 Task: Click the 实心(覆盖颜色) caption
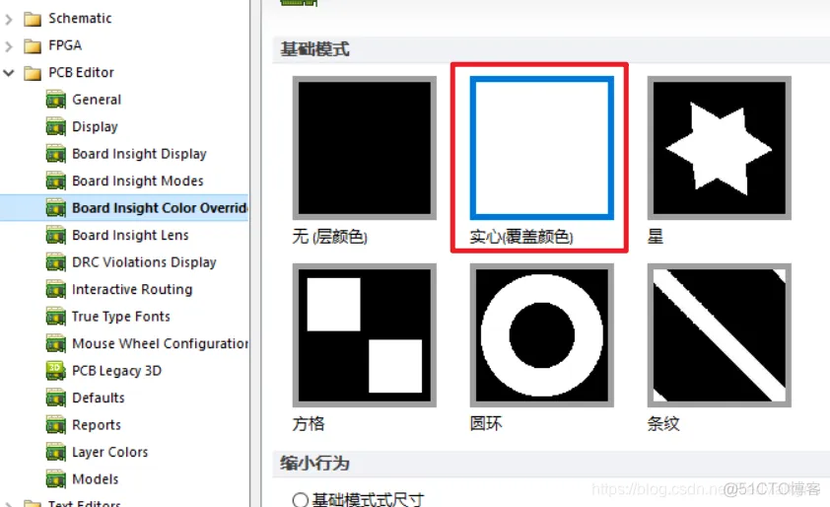click(x=521, y=237)
